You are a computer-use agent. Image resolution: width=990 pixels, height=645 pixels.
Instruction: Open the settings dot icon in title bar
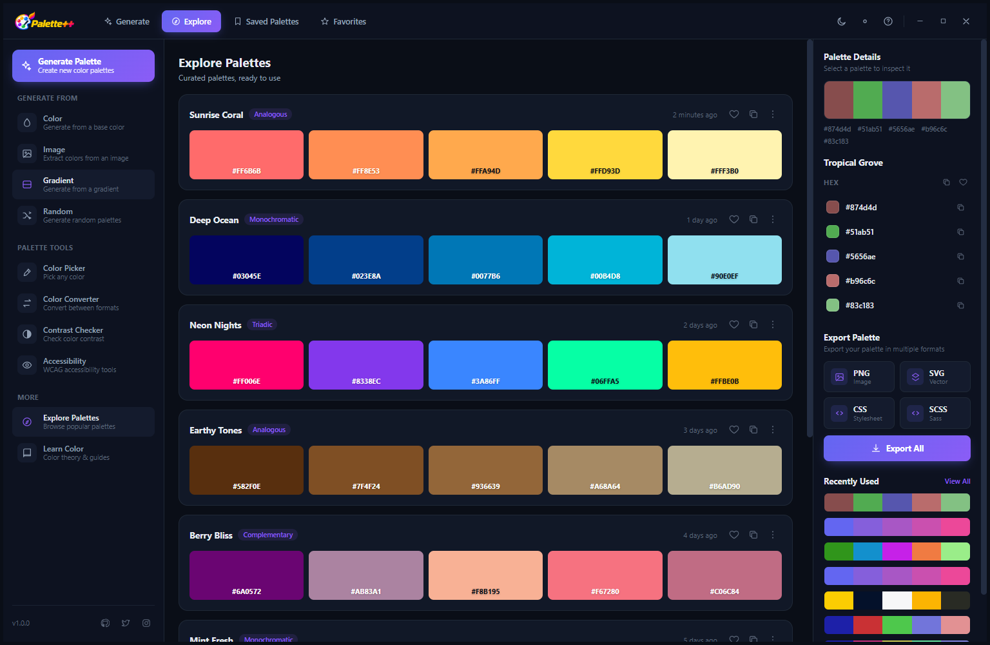point(865,21)
